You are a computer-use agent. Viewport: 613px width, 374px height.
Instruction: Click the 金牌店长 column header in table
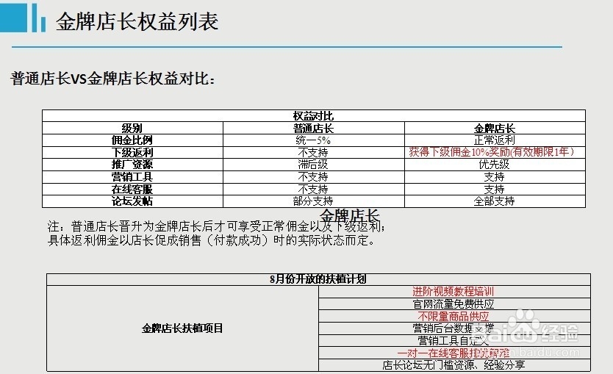tap(495, 128)
